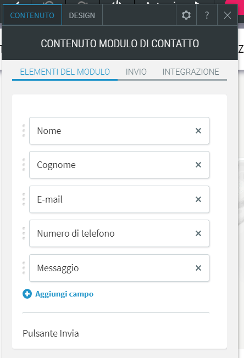
Task: Delete the E-mail field using X icon
Action: point(198,199)
